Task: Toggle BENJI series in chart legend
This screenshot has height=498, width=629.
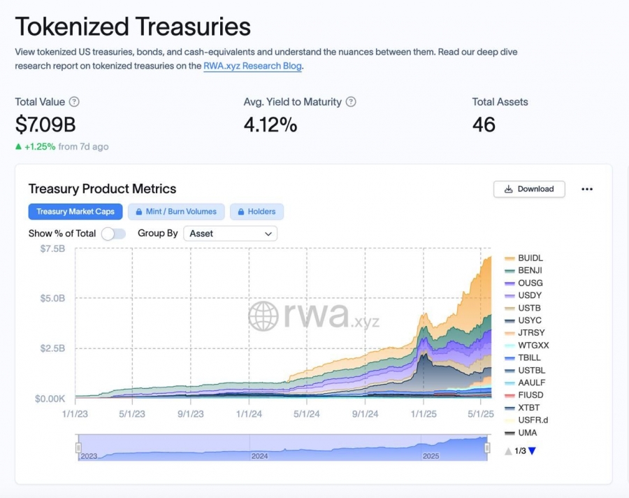Action: pos(523,270)
